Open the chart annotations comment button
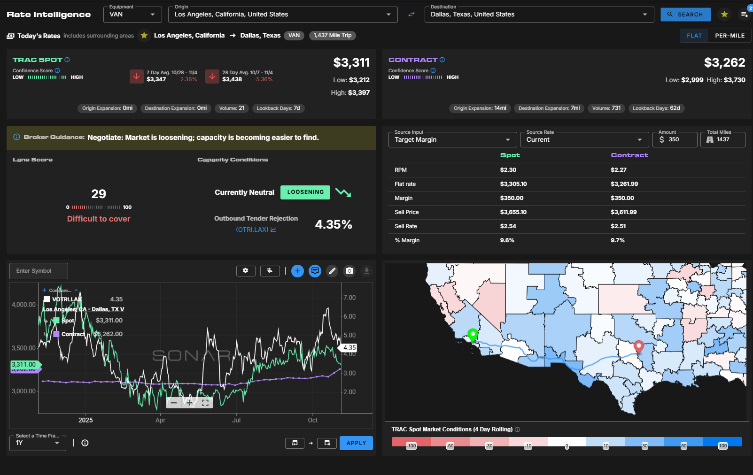The height and width of the screenshot is (475, 753). click(x=315, y=271)
